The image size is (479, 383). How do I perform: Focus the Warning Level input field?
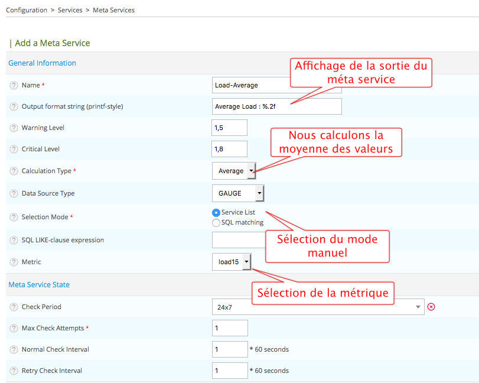[229, 128]
